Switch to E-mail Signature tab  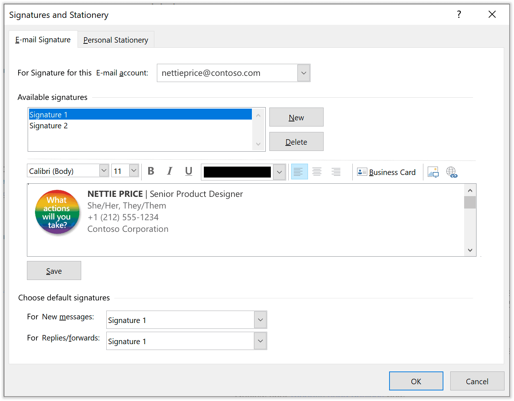(x=43, y=39)
